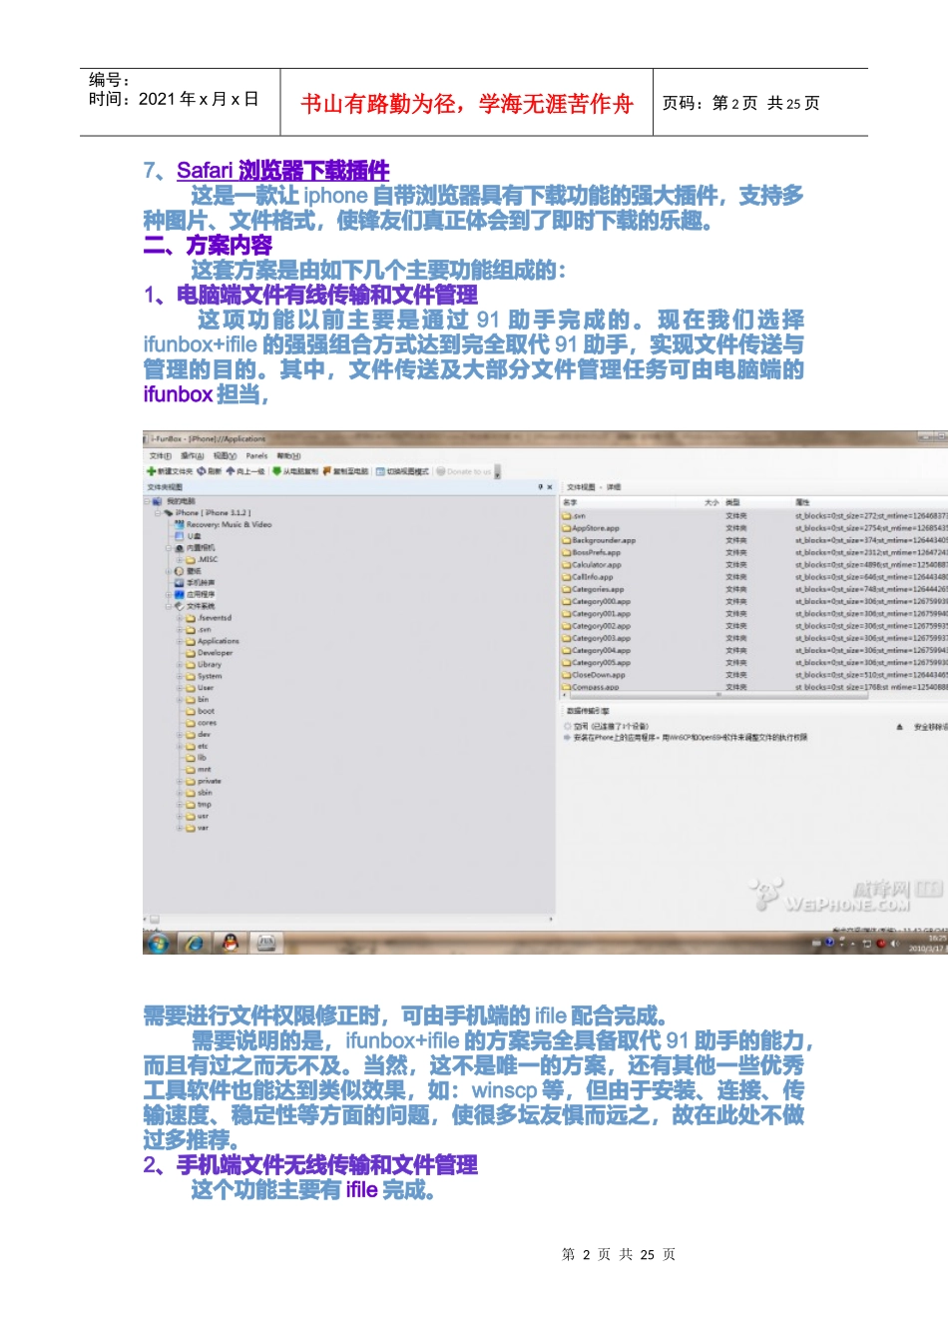The image size is (948, 1342).
Task: Select the sbin folder in tree
Action: click(200, 793)
